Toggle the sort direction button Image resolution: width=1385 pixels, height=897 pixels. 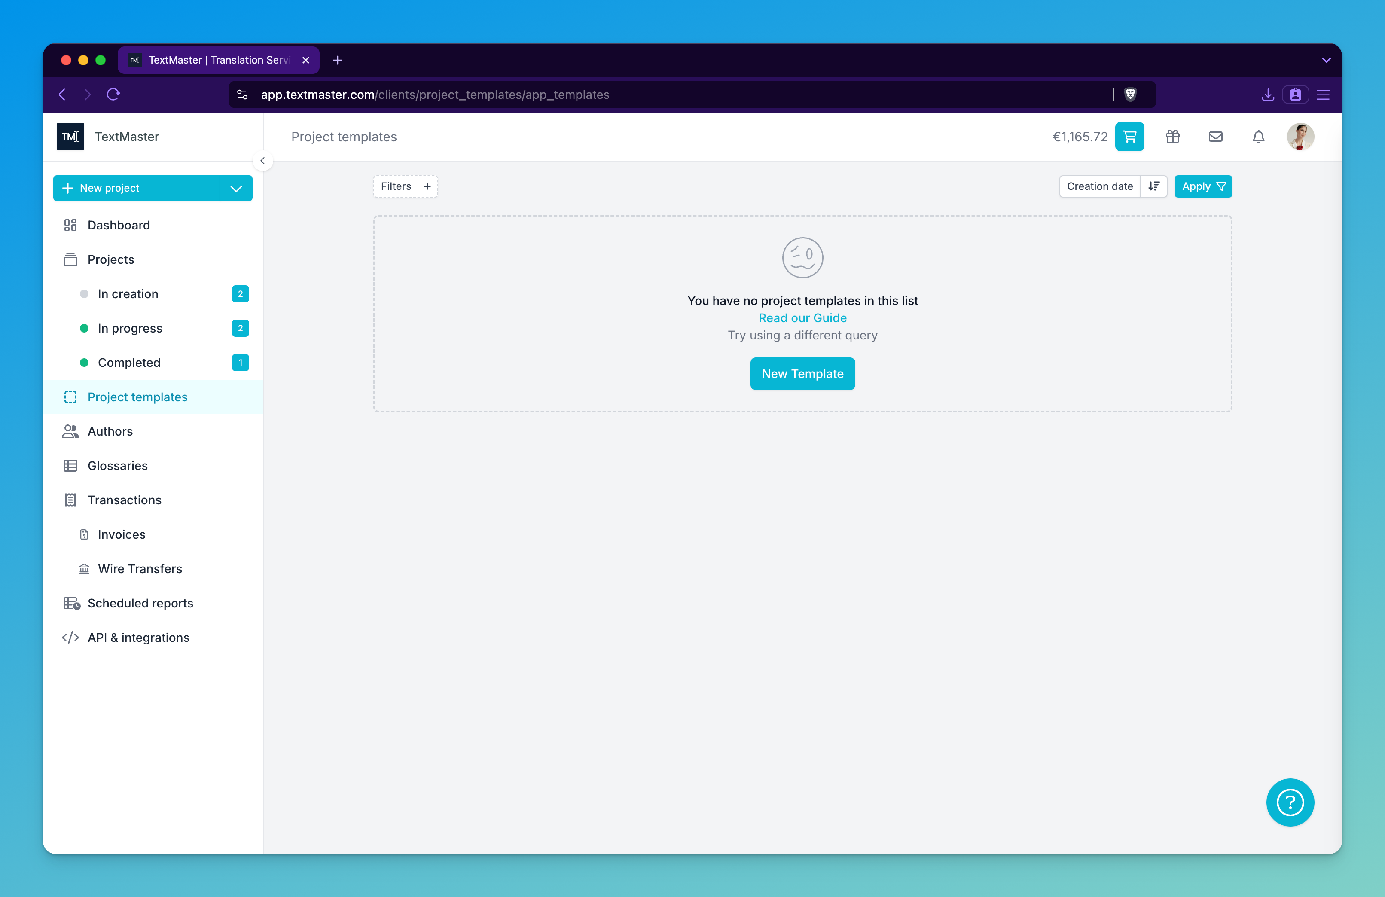[1153, 186]
